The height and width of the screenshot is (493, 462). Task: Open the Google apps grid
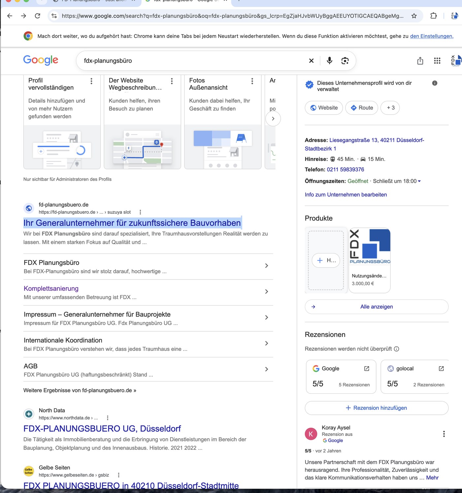437,61
